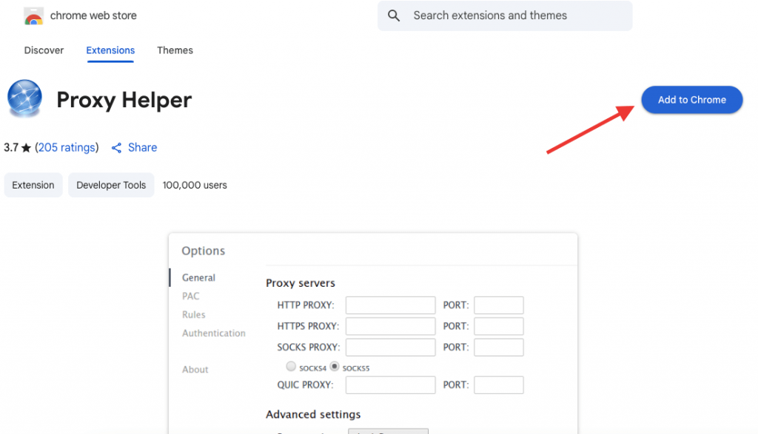
Task: Click the SOCKS PROXY port field
Action: (498, 347)
